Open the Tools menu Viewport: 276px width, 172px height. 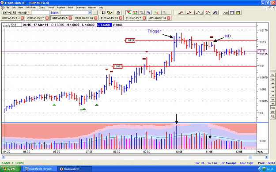click(x=71, y=7)
